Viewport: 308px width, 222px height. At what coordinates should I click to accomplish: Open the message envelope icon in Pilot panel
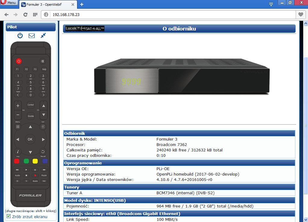point(31,35)
